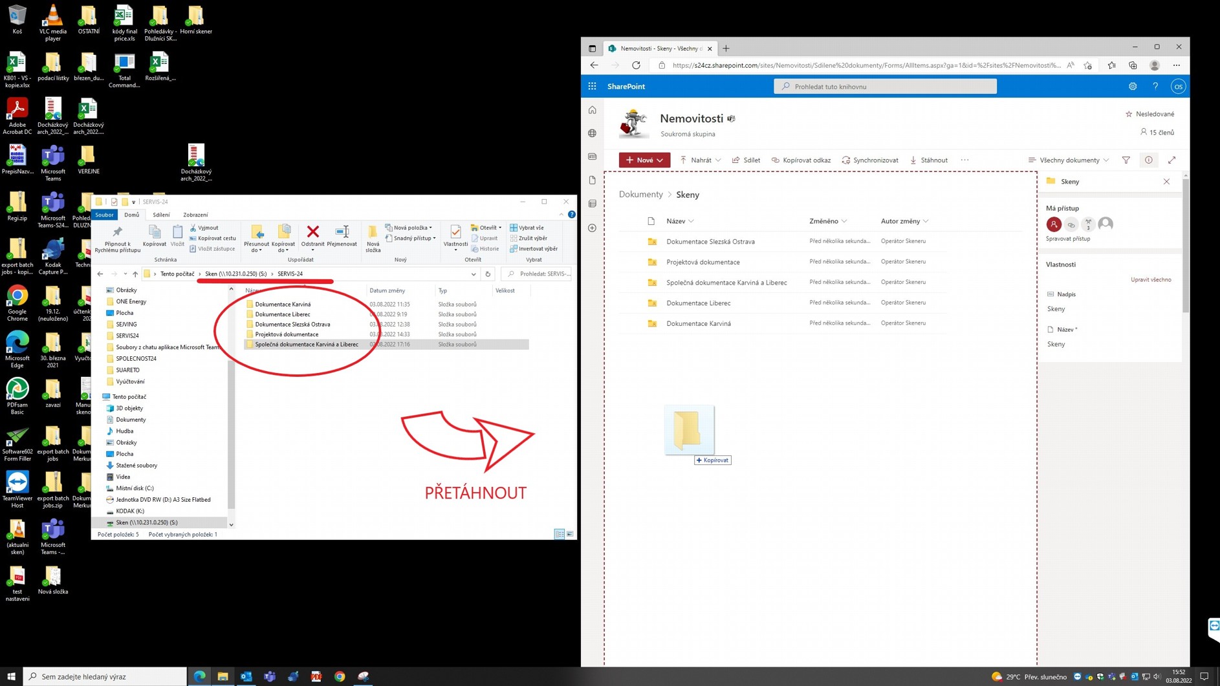This screenshot has height=686, width=1220.
Task: Go up one level in Explorer
Action: pyautogui.click(x=135, y=273)
